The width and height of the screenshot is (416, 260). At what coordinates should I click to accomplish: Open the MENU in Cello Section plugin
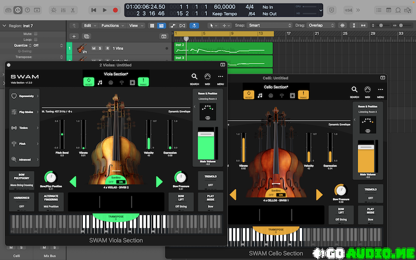pos(381,92)
